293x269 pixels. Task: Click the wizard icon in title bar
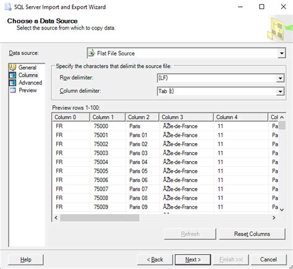tap(8, 7)
